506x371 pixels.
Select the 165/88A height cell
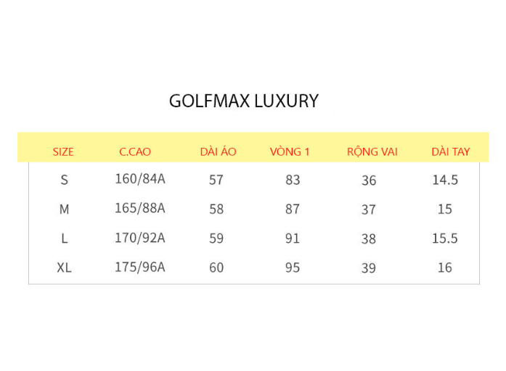click(140, 209)
